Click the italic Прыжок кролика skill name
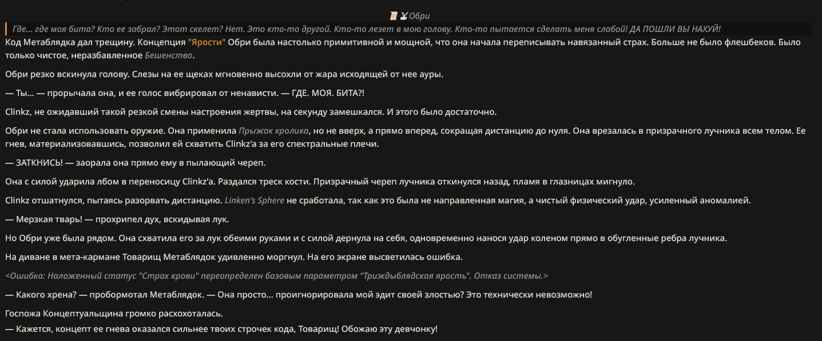Image resolution: width=822 pixels, height=341 pixels. (x=274, y=130)
